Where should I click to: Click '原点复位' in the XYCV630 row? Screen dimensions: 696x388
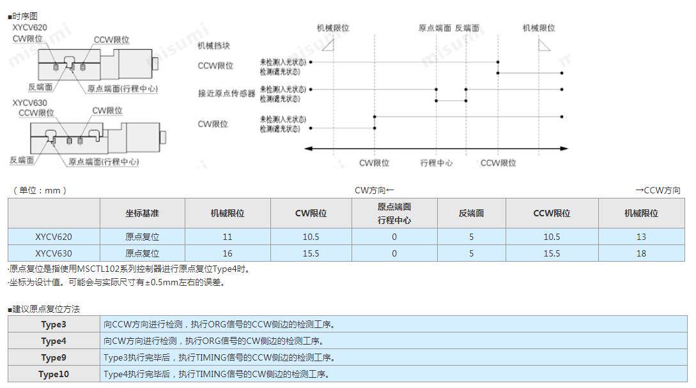[142, 253]
